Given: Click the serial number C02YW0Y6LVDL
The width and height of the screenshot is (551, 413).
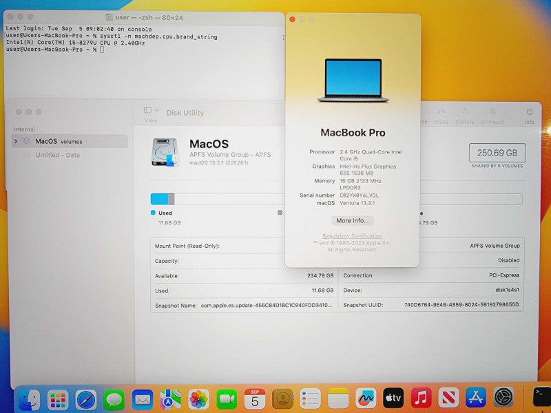Looking at the screenshot, I should click(359, 195).
